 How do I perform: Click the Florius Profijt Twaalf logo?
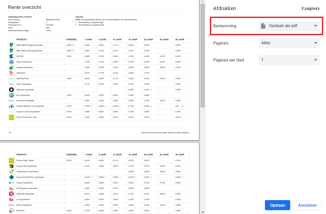point(11,160)
